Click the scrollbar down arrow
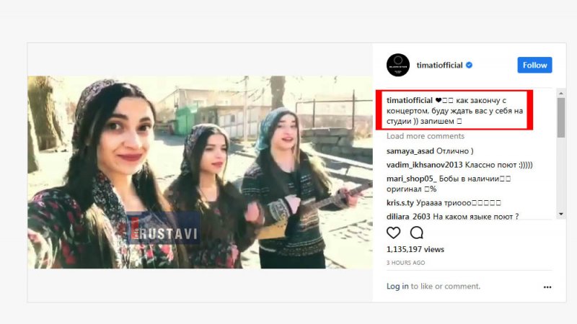Viewport: 577px width, 324px height. point(561,214)
